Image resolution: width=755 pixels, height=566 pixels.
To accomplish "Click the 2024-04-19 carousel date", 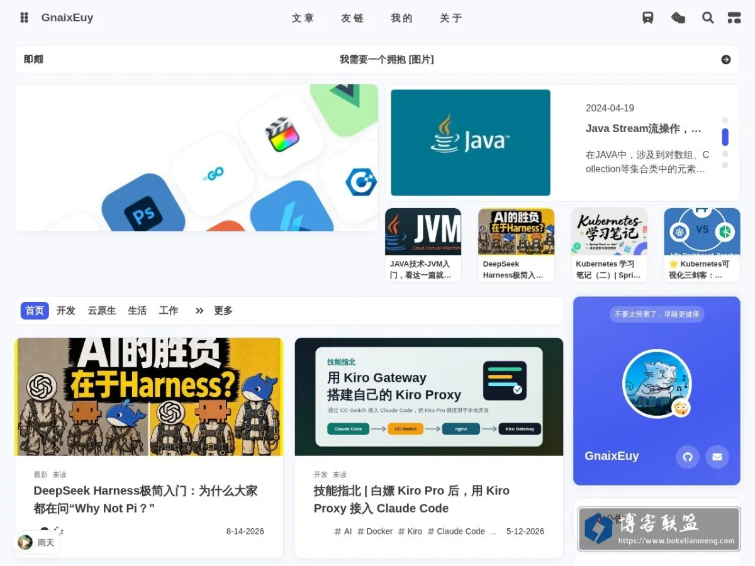I will click(x=610, y=108).
